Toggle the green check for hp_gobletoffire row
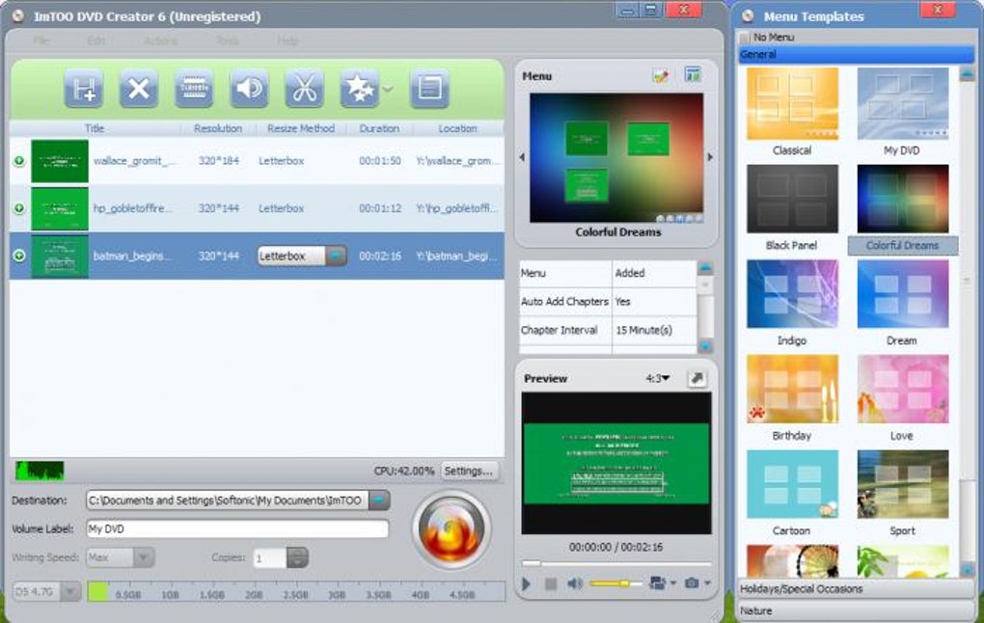The image size is (984, 623). pos(19,207)
